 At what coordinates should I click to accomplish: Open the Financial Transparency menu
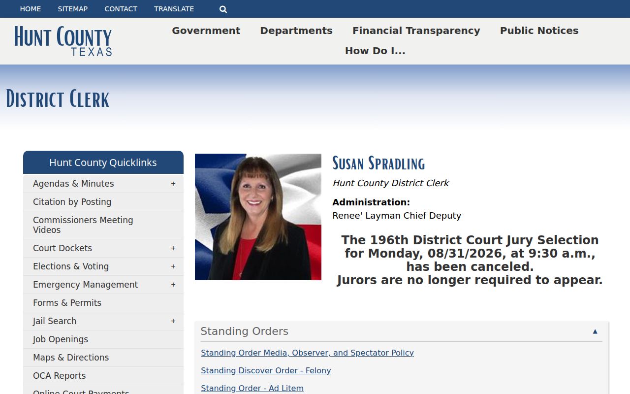416,31
